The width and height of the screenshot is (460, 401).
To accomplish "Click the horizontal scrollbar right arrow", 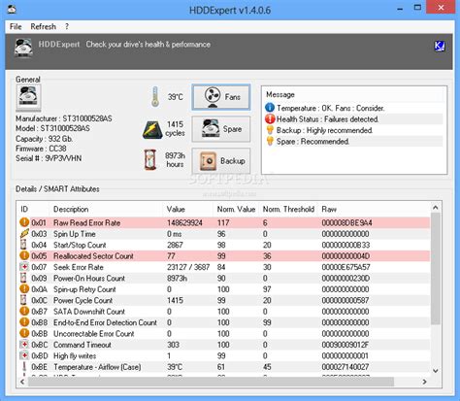I will (425, 382).
